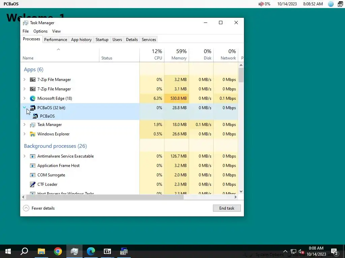Click the PCBaOS (32 bit) process icon
The height and width of the screenshot is (258, 345).
[x=33, y=108]
